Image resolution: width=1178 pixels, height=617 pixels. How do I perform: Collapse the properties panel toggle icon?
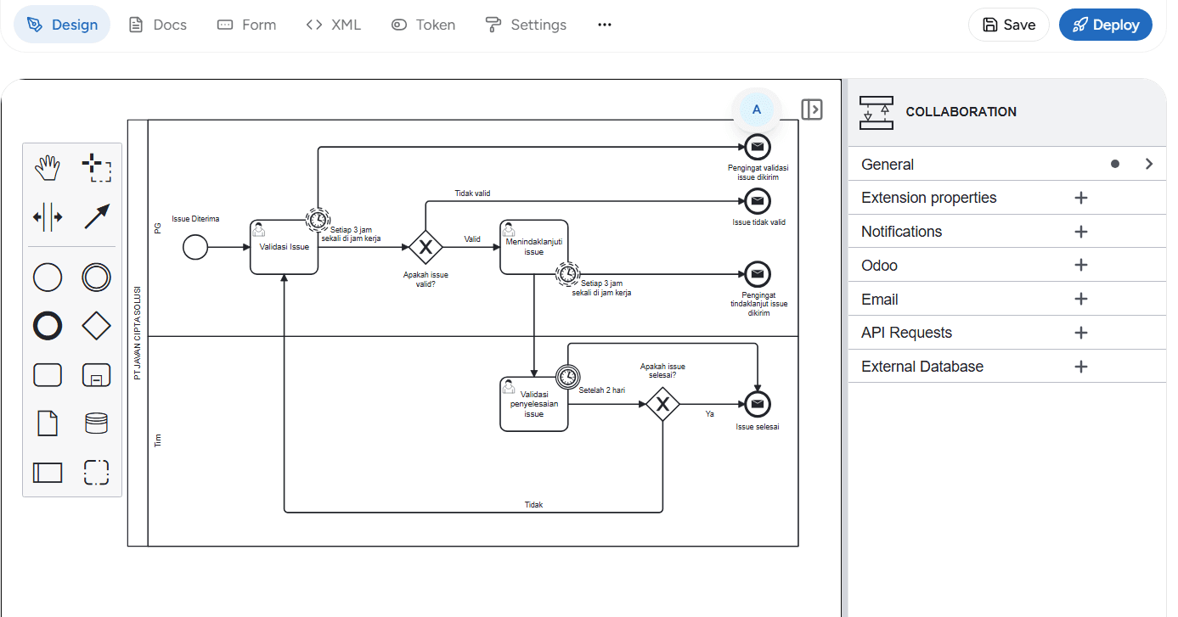pos(812,109)
